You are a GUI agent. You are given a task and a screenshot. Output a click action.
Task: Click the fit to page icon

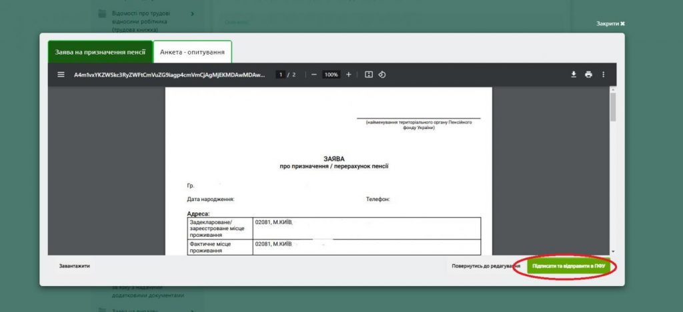tap(368, 75)
